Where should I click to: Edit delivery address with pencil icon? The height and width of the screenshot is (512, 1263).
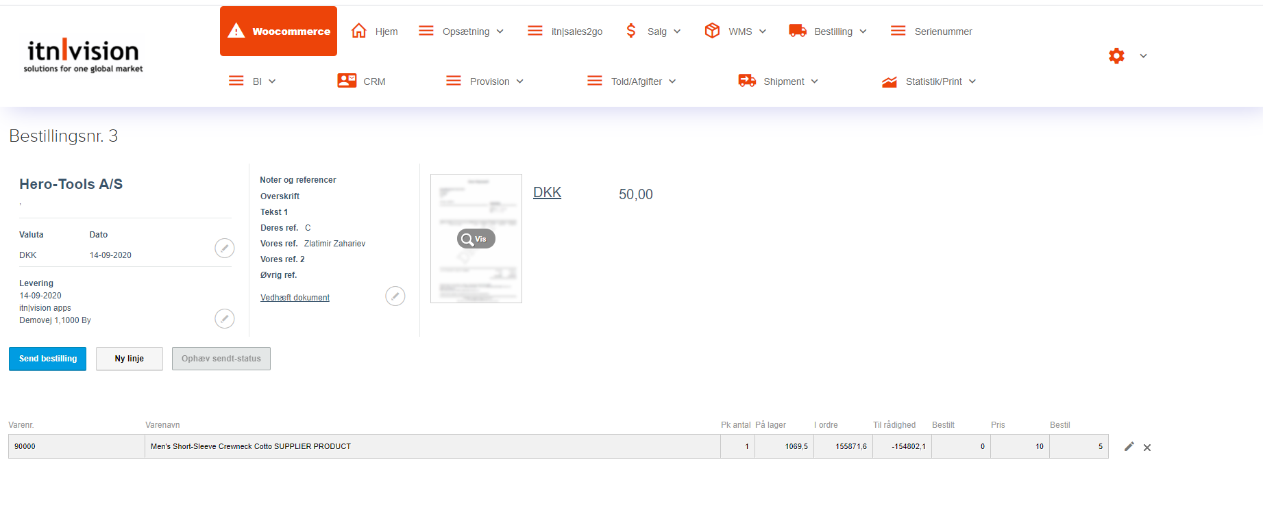(x=224, y=318)
